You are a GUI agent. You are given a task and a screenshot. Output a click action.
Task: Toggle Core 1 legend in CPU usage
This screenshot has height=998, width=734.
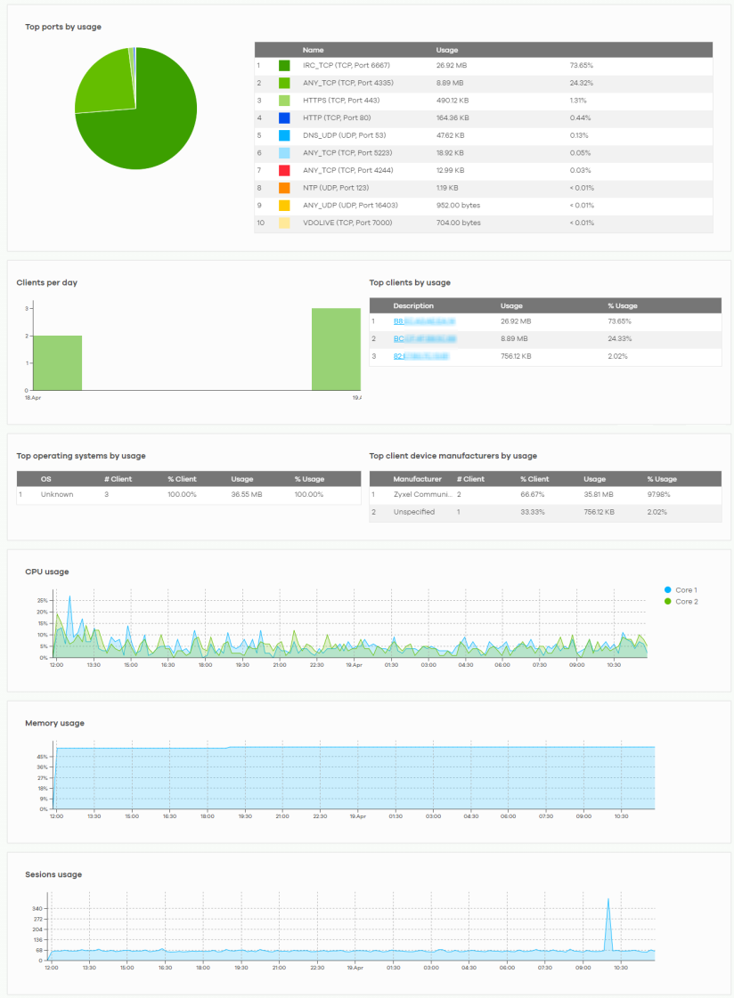coord(681,590)
